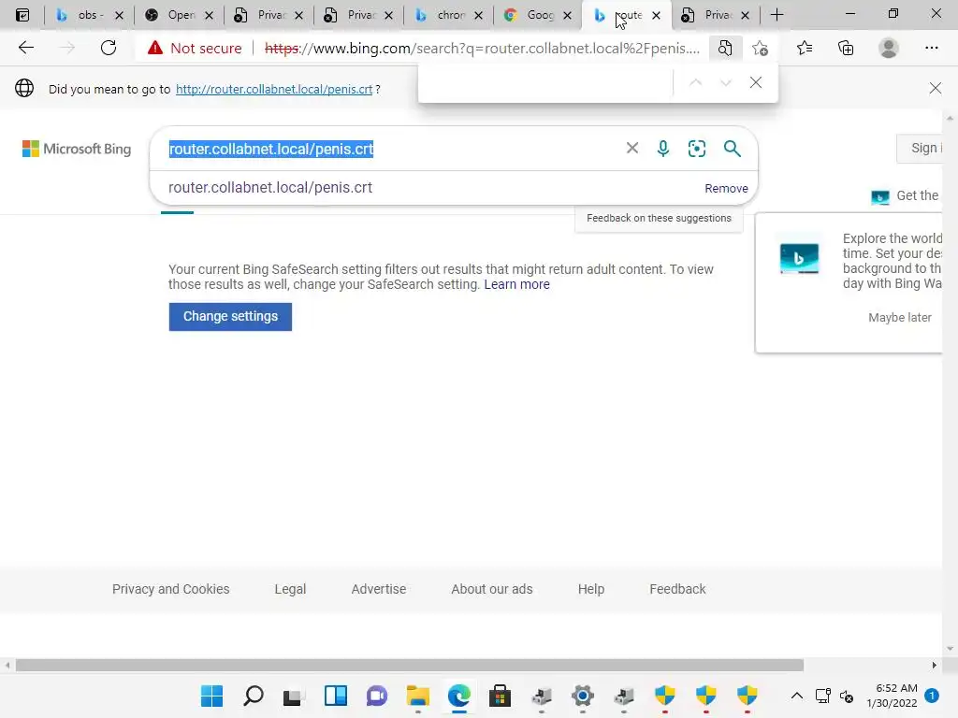
Task: Open Widgets from the taskbar
Action: pyautogui.click(x=336, y=696)
